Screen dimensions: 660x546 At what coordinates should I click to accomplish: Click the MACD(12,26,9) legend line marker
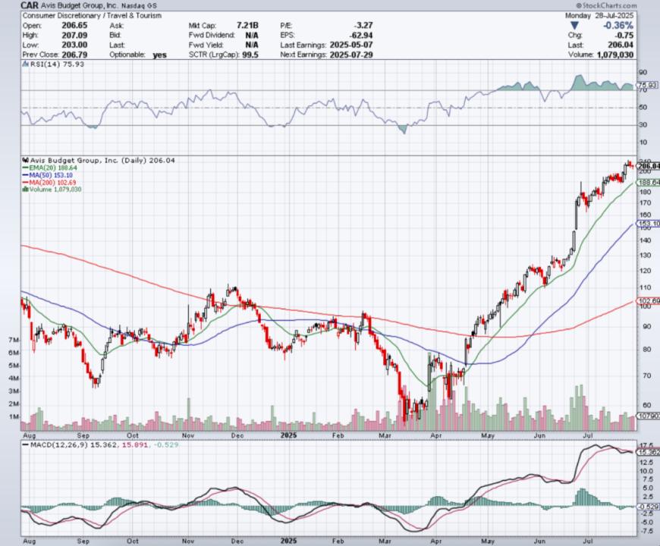(x=25, y=444)
